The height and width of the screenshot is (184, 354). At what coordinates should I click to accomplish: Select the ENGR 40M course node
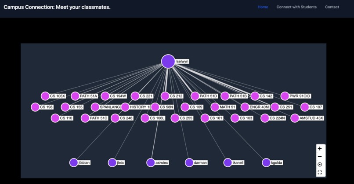(245, 107)
